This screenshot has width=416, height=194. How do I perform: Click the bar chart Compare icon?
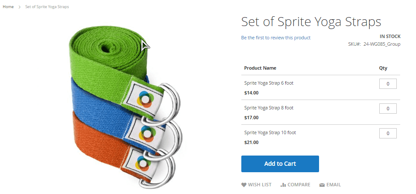tap(283, 185)
